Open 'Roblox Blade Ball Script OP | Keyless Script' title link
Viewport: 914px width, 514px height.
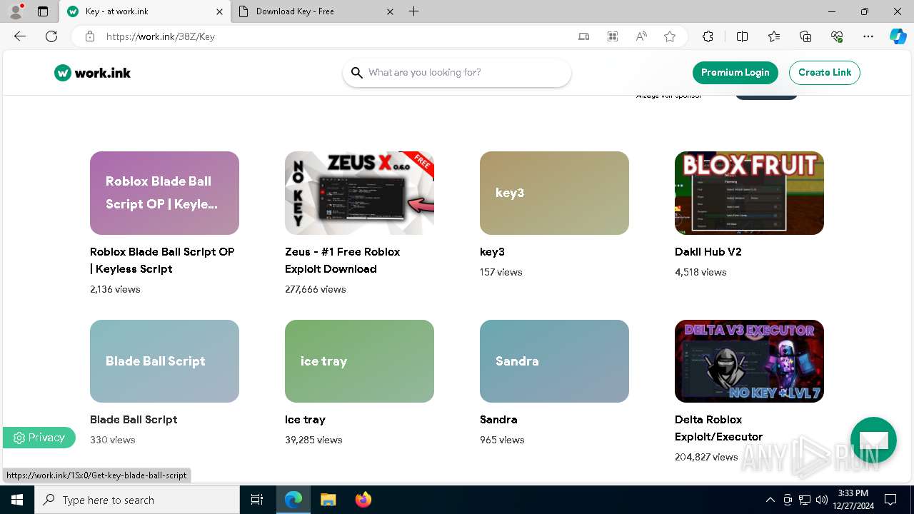(x=162, y=261)
